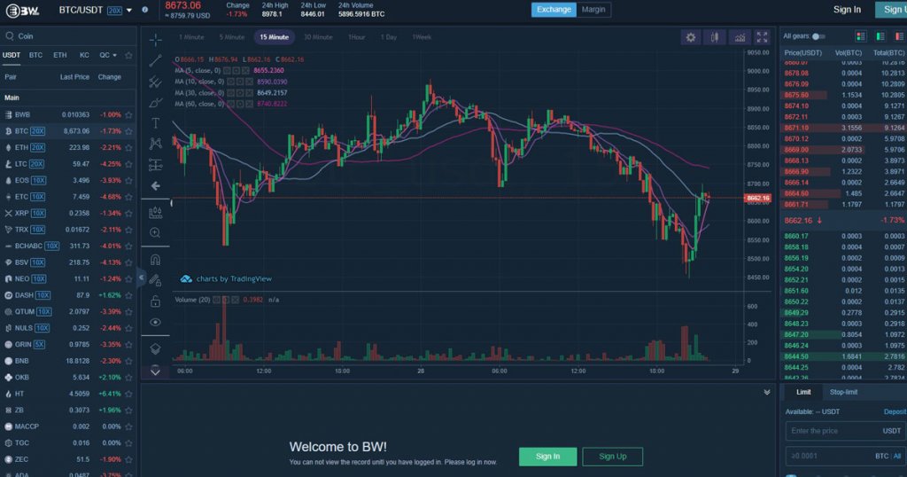The height and width of the screenshot is (477, 907).
Task: Open the XRP pair row
Action: click(x=68, y=214)
